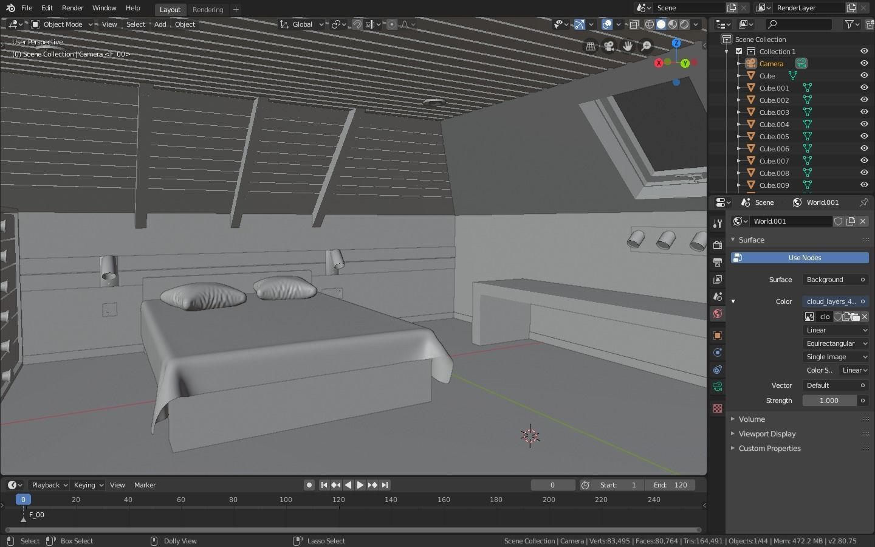
Task: Click the Blender logo menu
Action: point(10,8)
